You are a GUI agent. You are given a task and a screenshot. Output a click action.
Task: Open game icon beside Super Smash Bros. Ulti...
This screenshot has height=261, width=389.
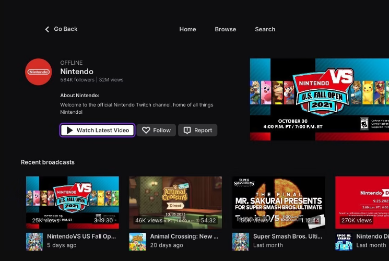(x=241, y=241)
